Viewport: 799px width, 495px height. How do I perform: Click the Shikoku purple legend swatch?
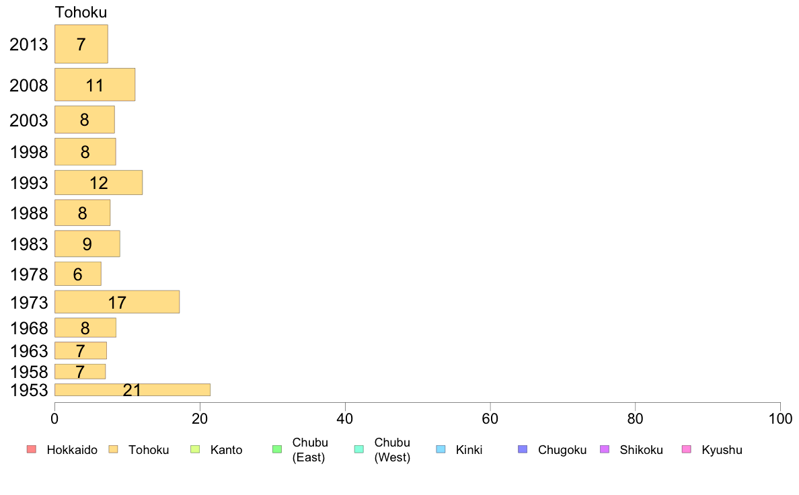(x=605, y=449)
